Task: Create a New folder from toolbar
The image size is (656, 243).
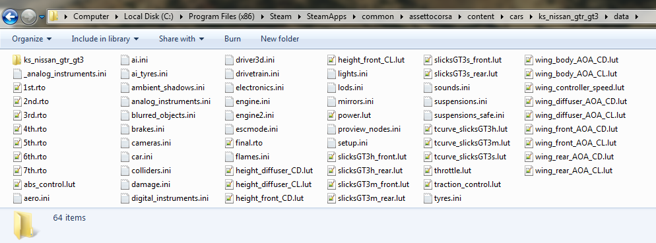Action: 280,39
